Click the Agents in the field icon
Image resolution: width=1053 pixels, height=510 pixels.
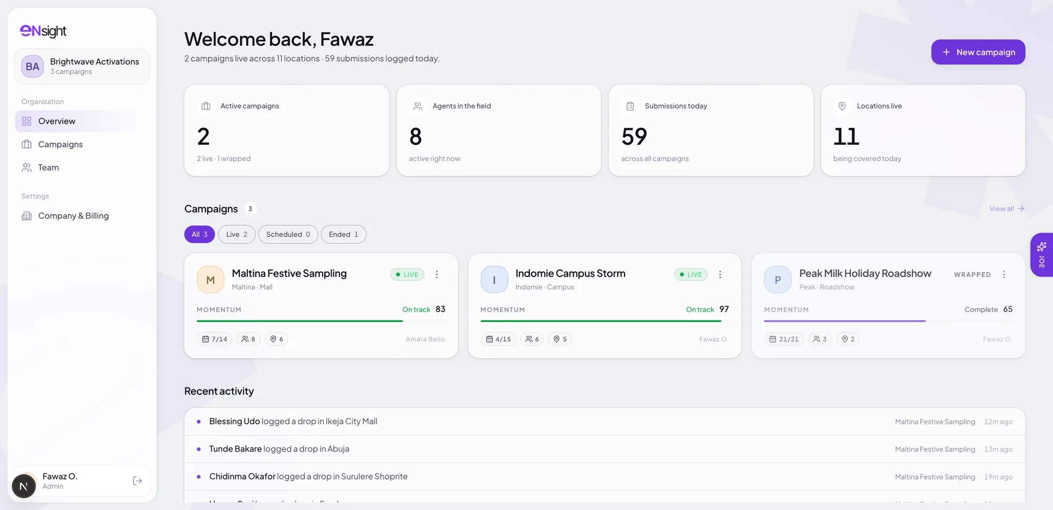click(418, 106)
